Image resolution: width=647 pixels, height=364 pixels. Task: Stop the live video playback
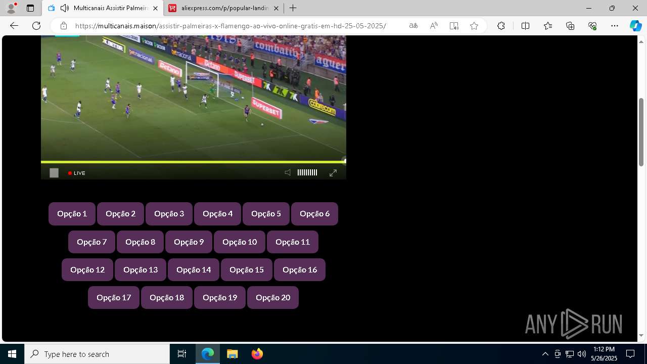(54, 173)
